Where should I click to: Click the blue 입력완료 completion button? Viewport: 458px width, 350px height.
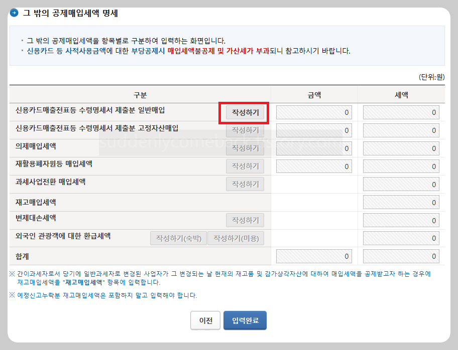pos(245,320)
